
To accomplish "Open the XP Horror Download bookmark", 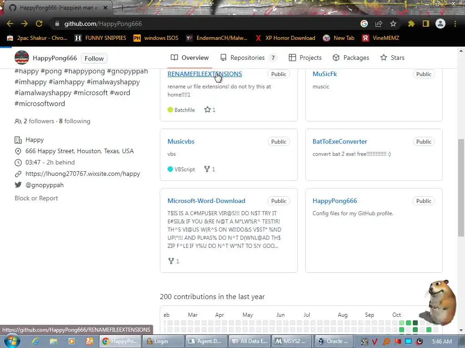I will coord(285,38).
